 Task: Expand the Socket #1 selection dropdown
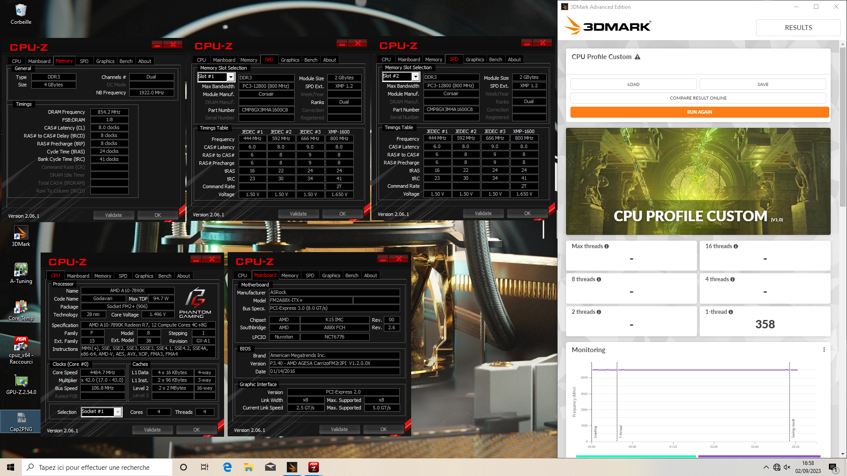coord(118,412)
